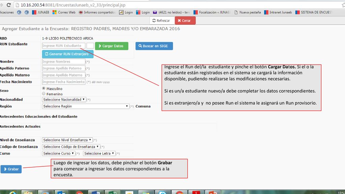Click the Fecha Nacimiento label
The image size is (345, 194).
pos(16,82)
